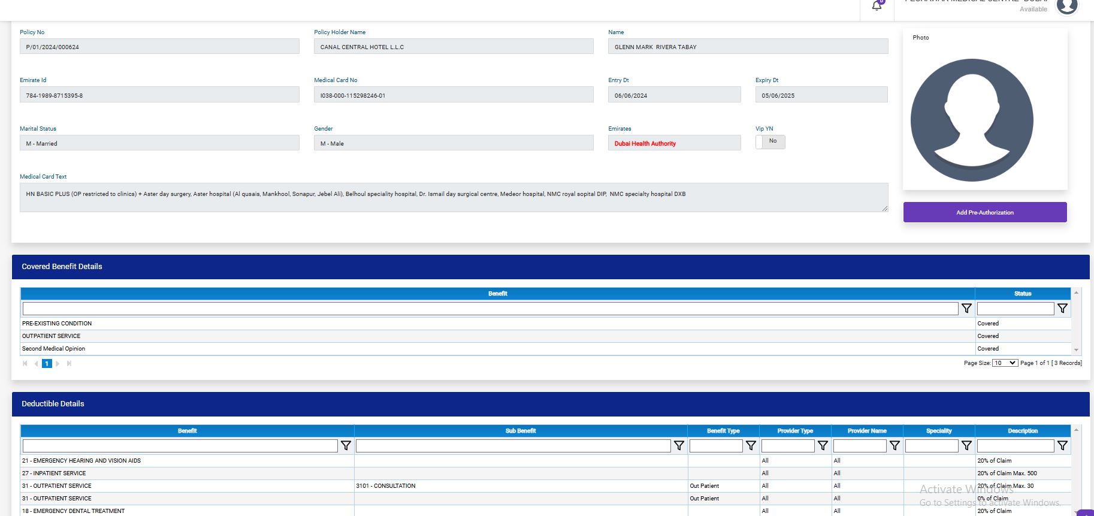Click filter icon for Benefit Type column
1094x516 pixels.
coord(751,445)
